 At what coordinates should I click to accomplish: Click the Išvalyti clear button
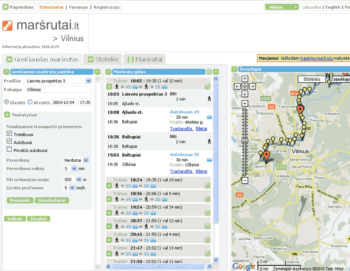tap(39, 219)
